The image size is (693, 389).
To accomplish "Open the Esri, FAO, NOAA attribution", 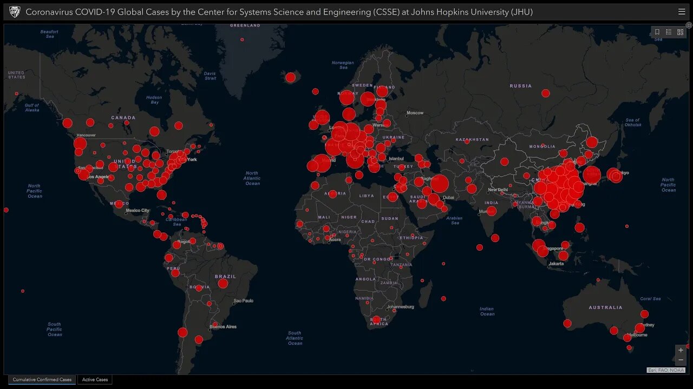I will (666, 370).
